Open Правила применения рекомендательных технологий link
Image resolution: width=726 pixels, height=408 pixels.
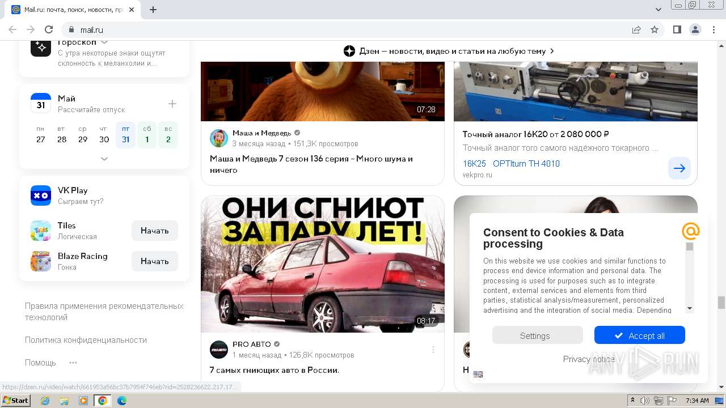click(x=104, y=312)
